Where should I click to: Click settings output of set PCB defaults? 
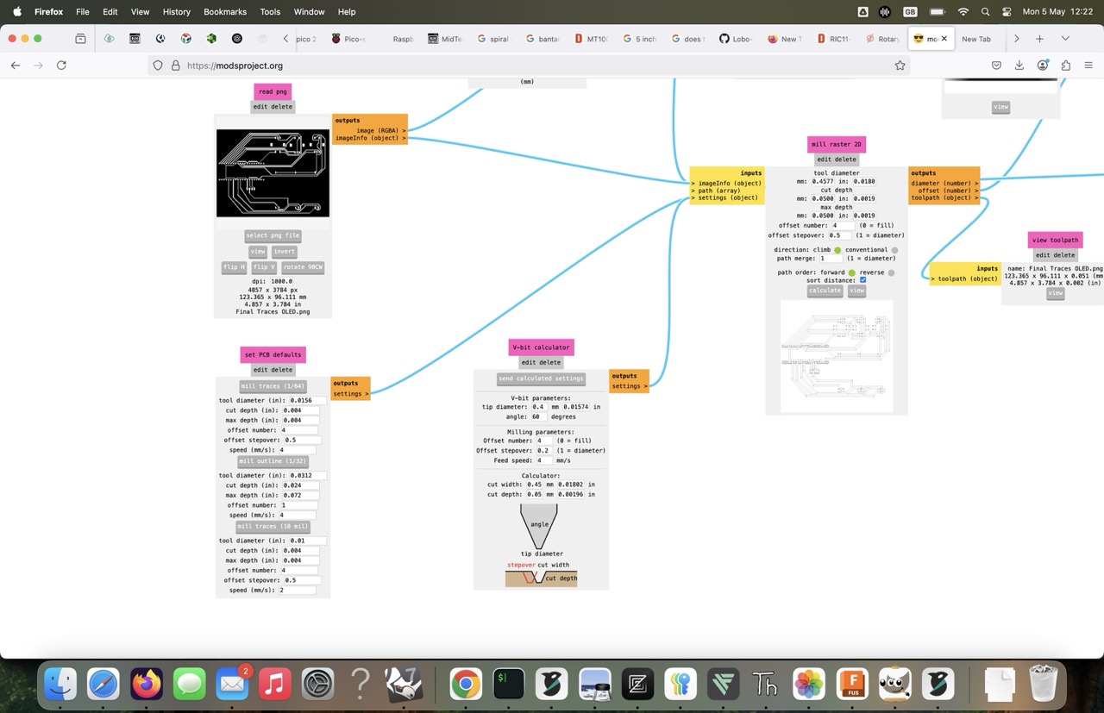[x=350, y=394]
